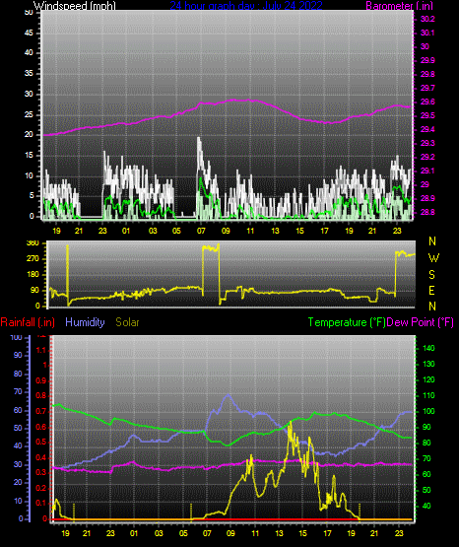This screenshot has height=547, width=459.
Task: Click the "110" temperature axis value
Action: pos(428,395)
